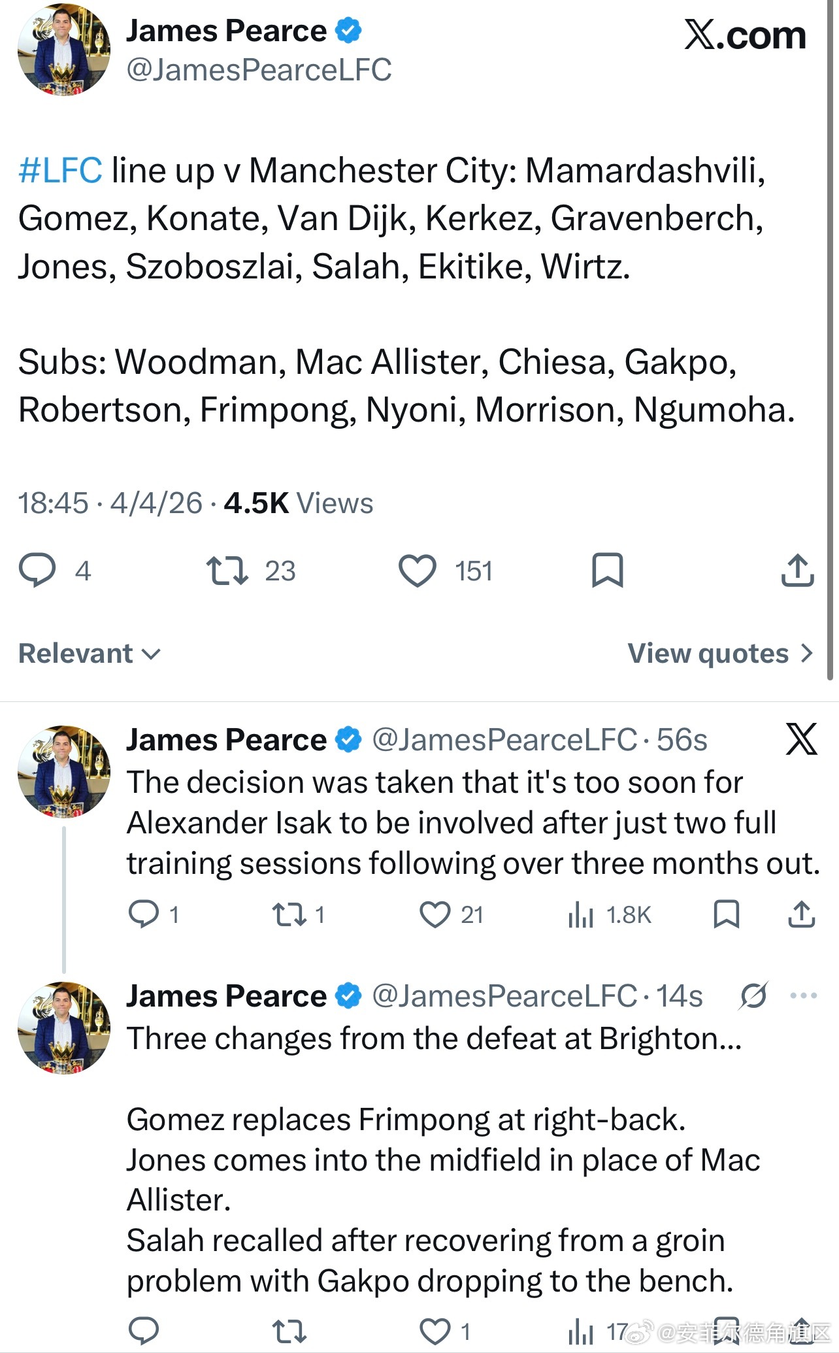Open the @JamesPearceLFC handle in header
The width and height of the screenshot is (839, 1353).
click(259, 71)
